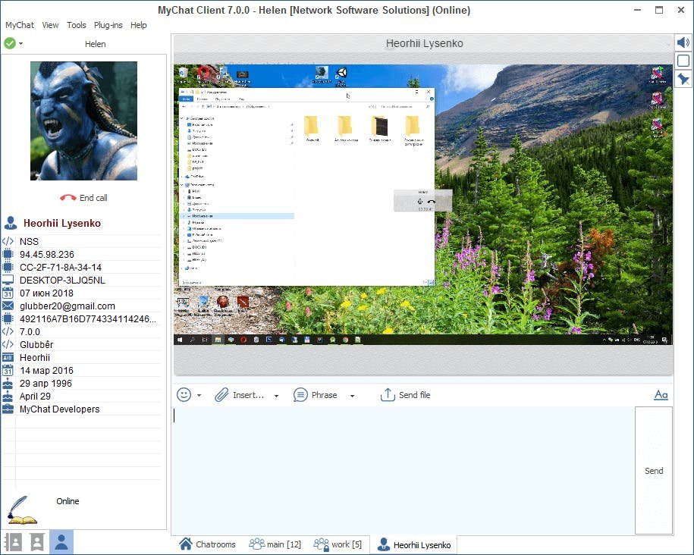Click the bookmarked contacts icon
Image resolution: width=694 pixels, height=555 pixels.
tap(36, 542)
